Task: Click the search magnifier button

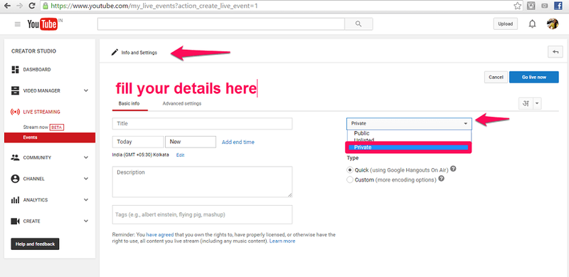Action: tap(358, 24)
